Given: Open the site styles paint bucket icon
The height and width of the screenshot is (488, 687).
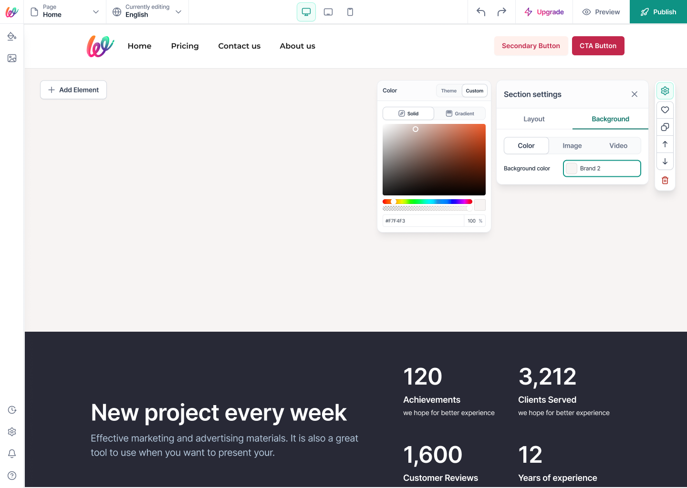Looking at the screenshot, I should (x=12, y=36).
